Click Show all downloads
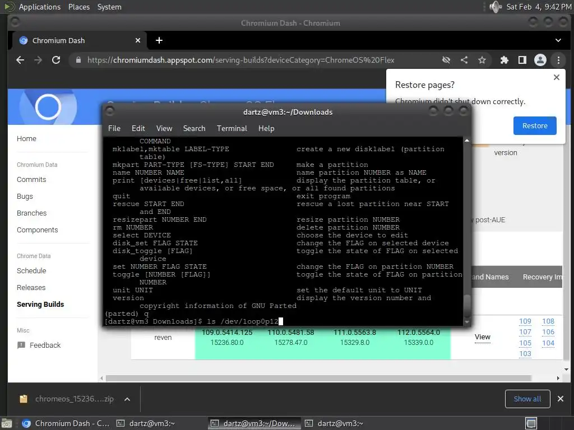This screenshot has height=430, width=574. [x=527, y=399]
